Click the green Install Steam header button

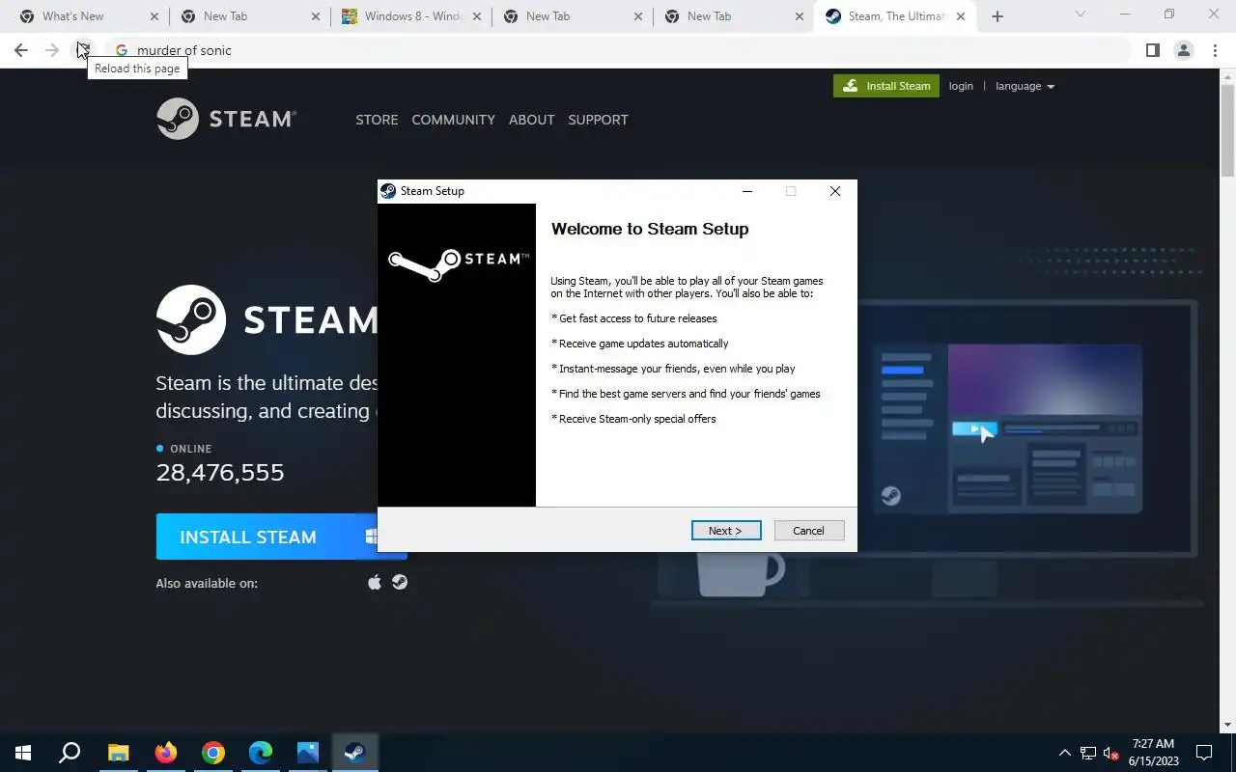tap(886, 86)
